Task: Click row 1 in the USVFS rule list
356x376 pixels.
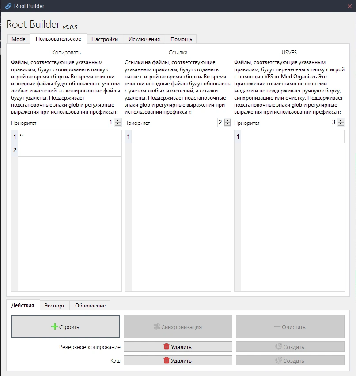Action: [292, 137]
